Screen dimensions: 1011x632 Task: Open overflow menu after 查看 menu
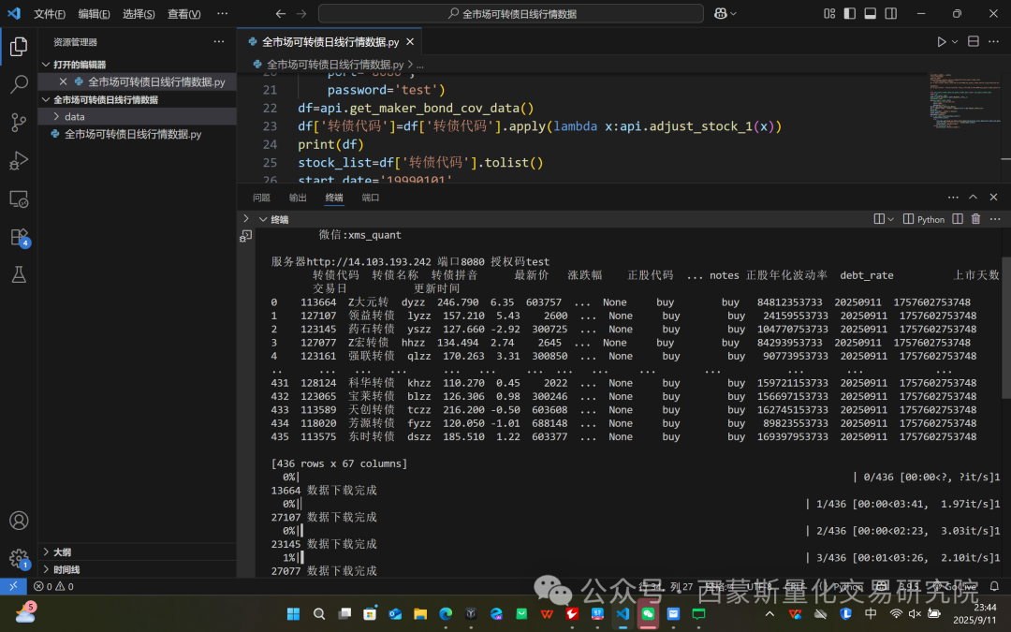coord(223,13)
